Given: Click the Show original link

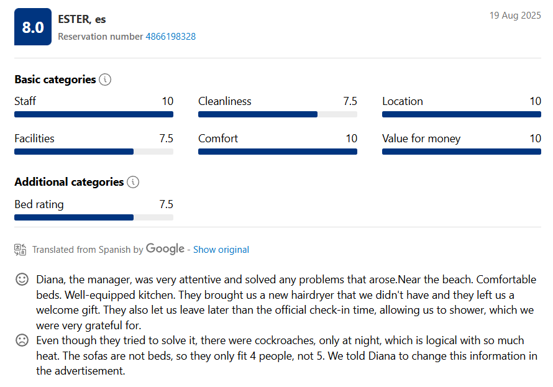Looking at the screenshot, I should pyautogui.click(x=221, y=250).
